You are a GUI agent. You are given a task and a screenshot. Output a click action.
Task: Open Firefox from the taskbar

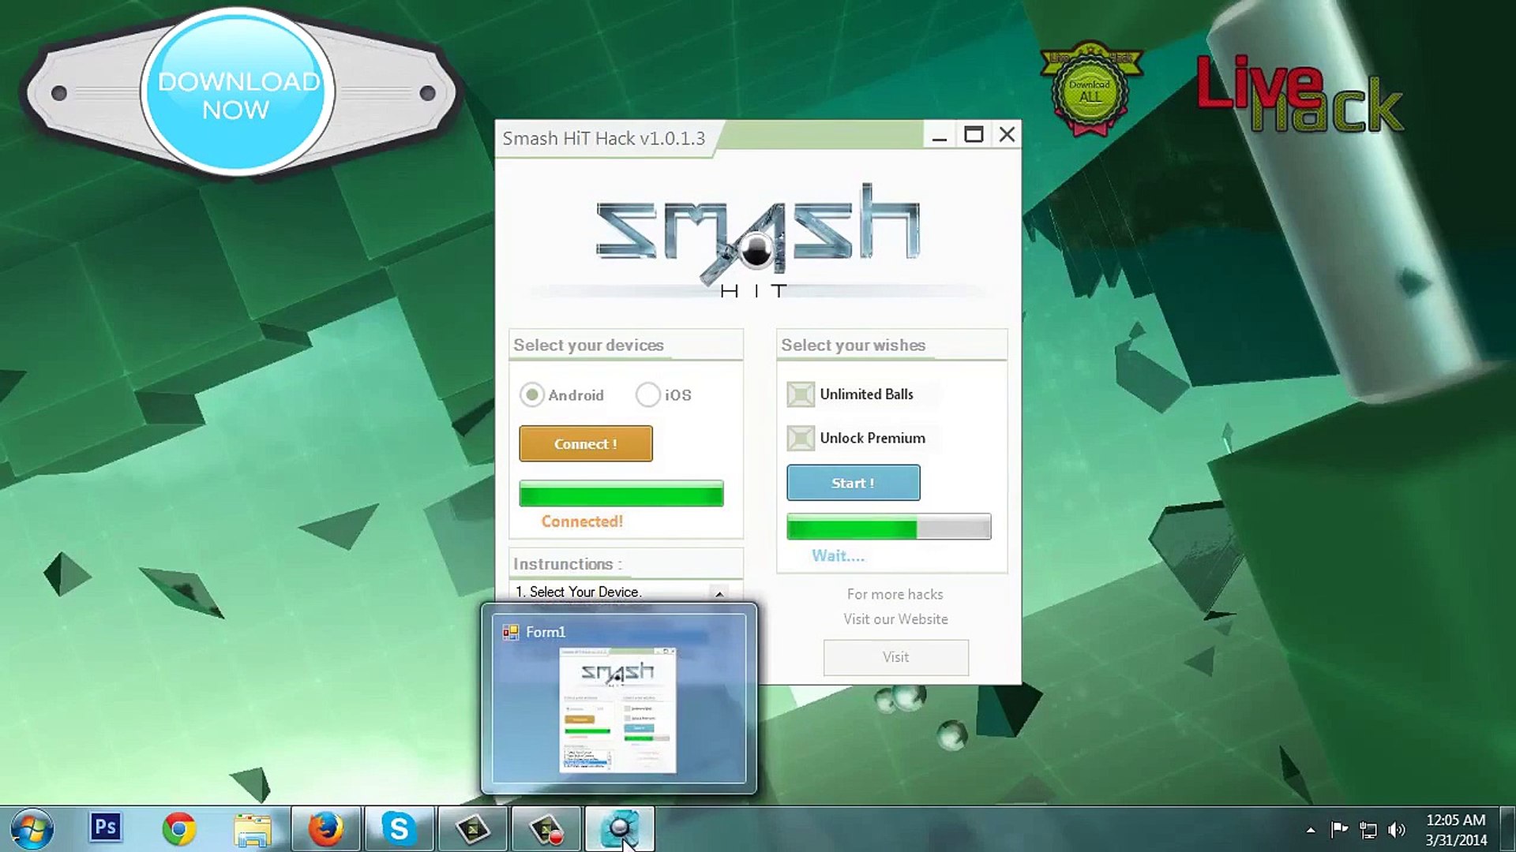(325, 829)
